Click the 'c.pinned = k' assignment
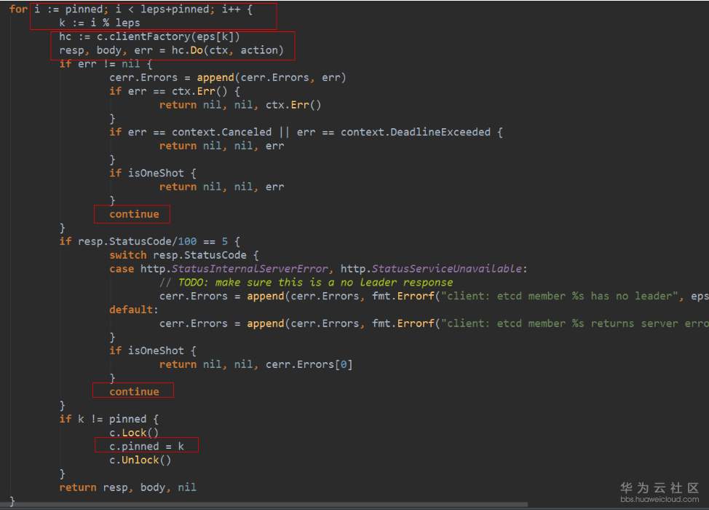 tap(146, 446)
